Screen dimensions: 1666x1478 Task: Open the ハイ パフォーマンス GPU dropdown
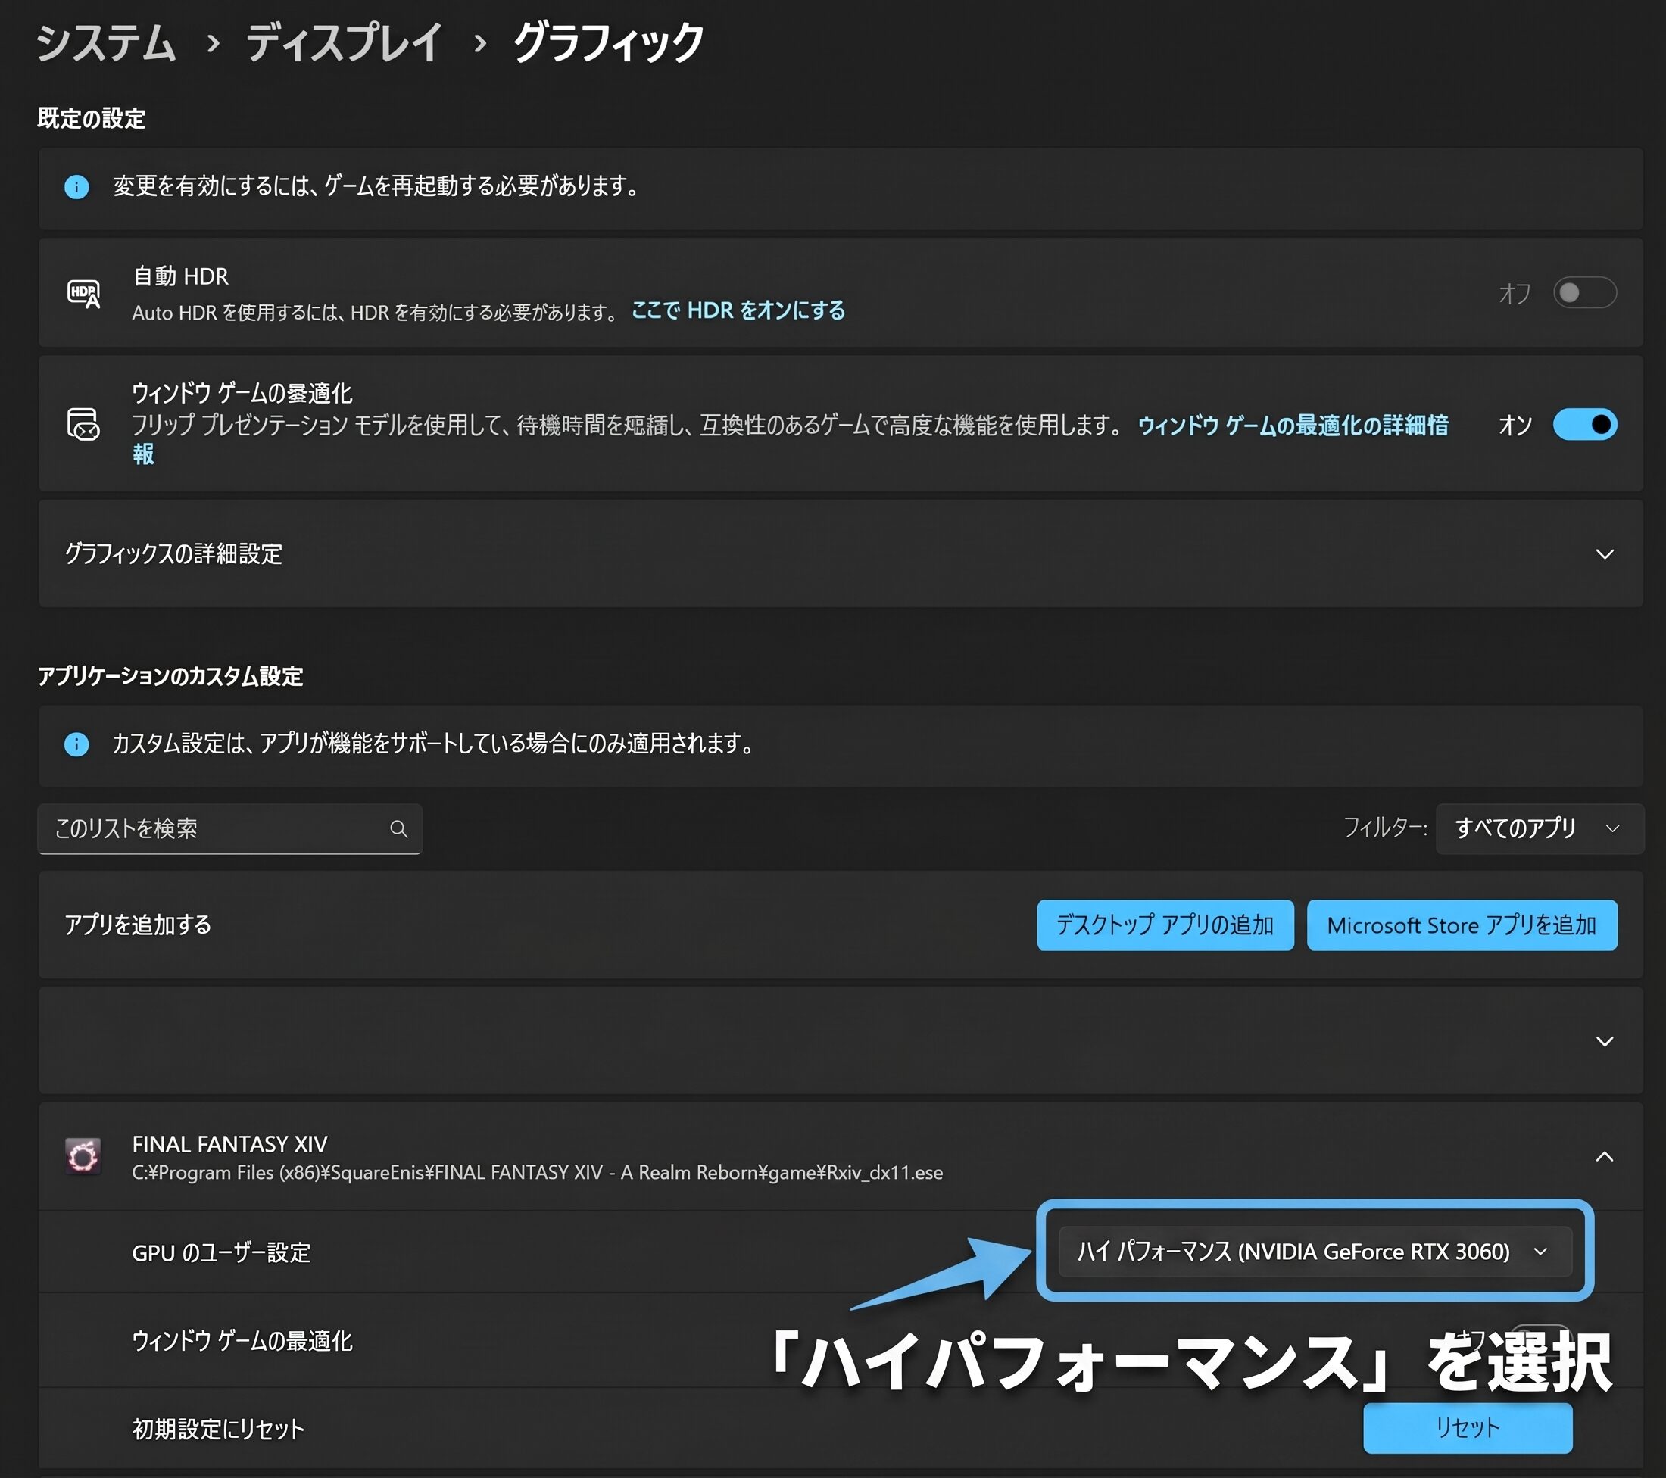(1315, 1252)
